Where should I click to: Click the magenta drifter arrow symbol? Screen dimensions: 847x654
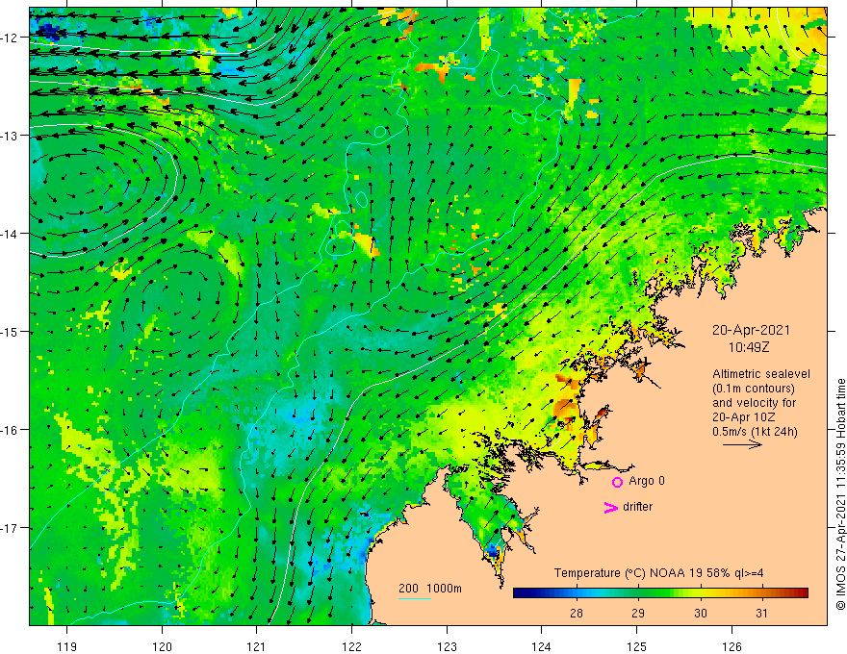[x=610, y=507]
